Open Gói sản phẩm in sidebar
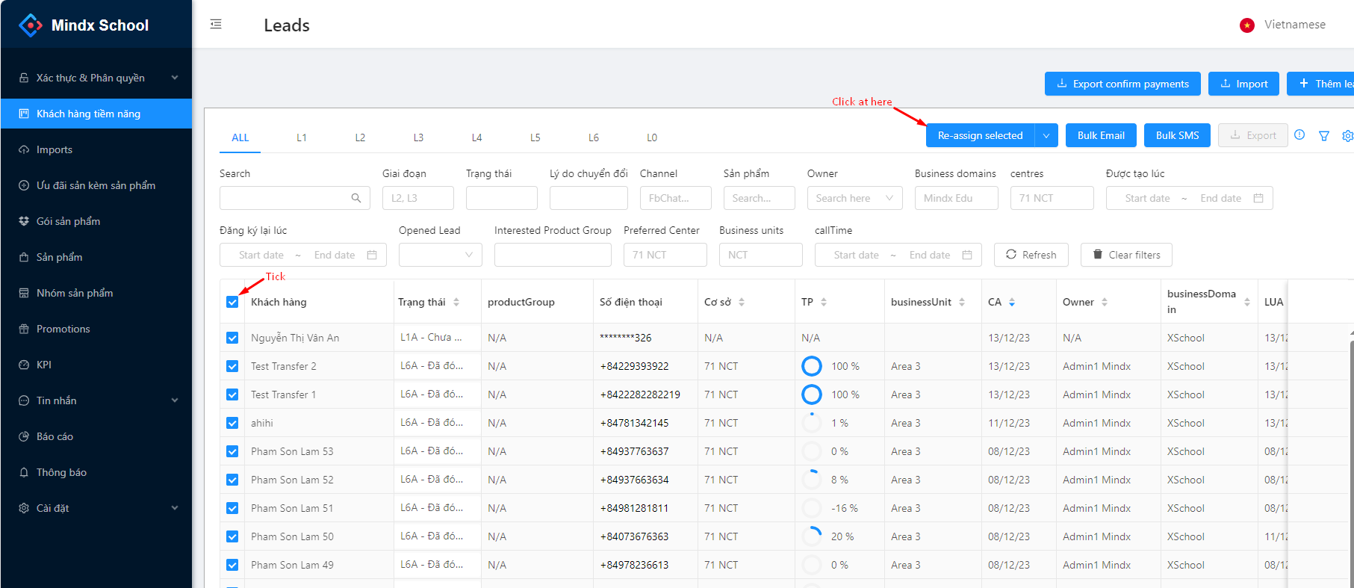 click(x=96, y=221)
